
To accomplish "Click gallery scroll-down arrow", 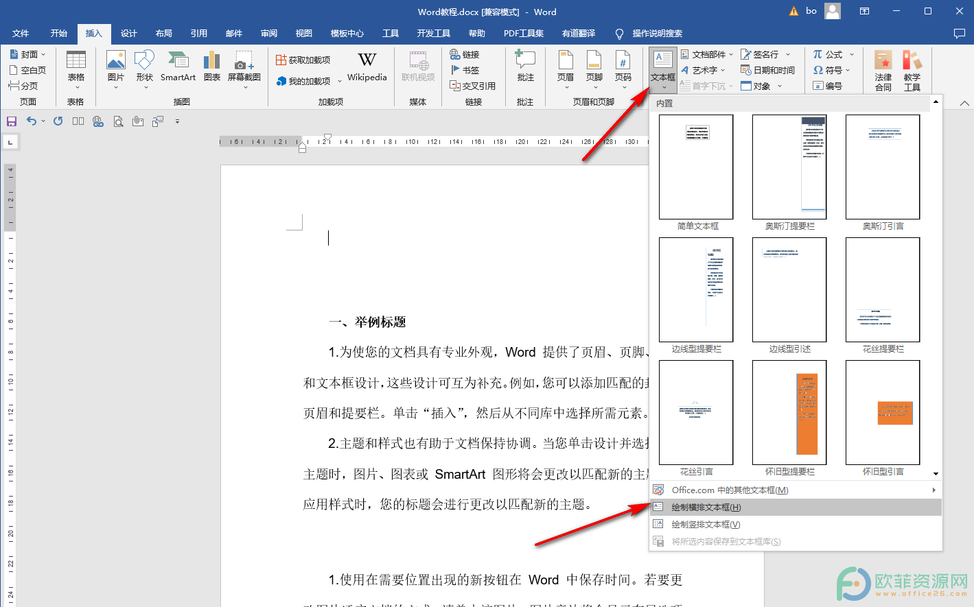I will pos(936,474).
